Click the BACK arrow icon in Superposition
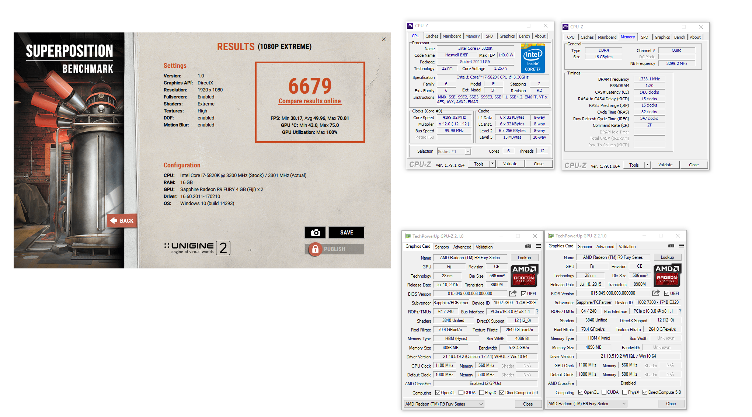Viewport: 752px width, 417px height. 114,220
